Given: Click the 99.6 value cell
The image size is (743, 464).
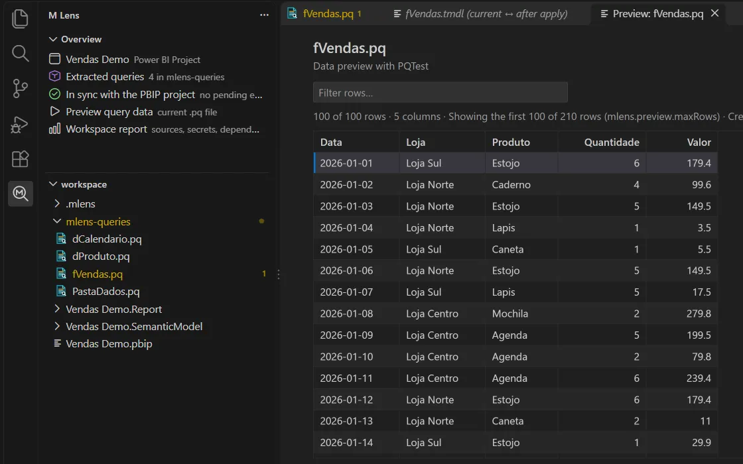Looking at the screenshot, I should pos(682,185).
